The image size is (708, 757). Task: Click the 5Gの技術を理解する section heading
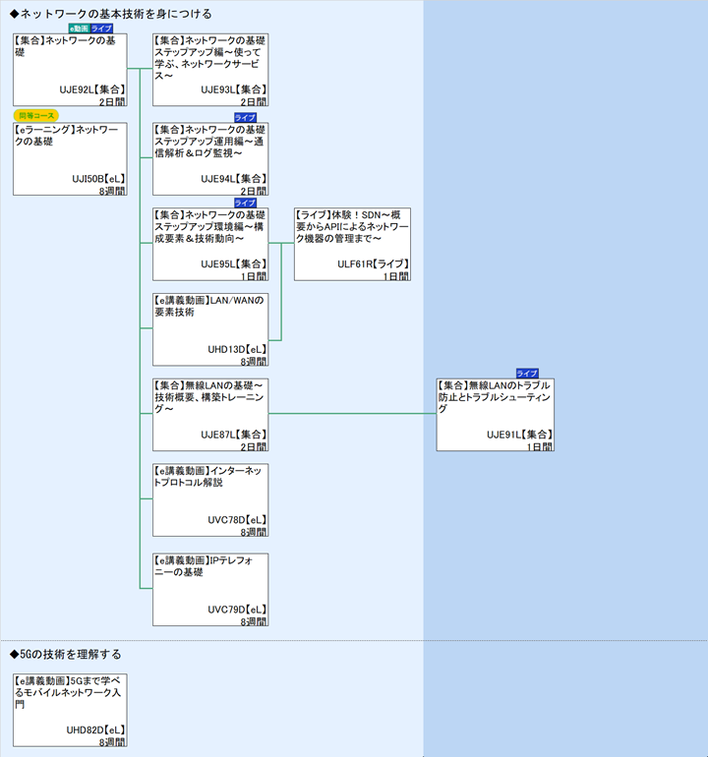[66, 654]
